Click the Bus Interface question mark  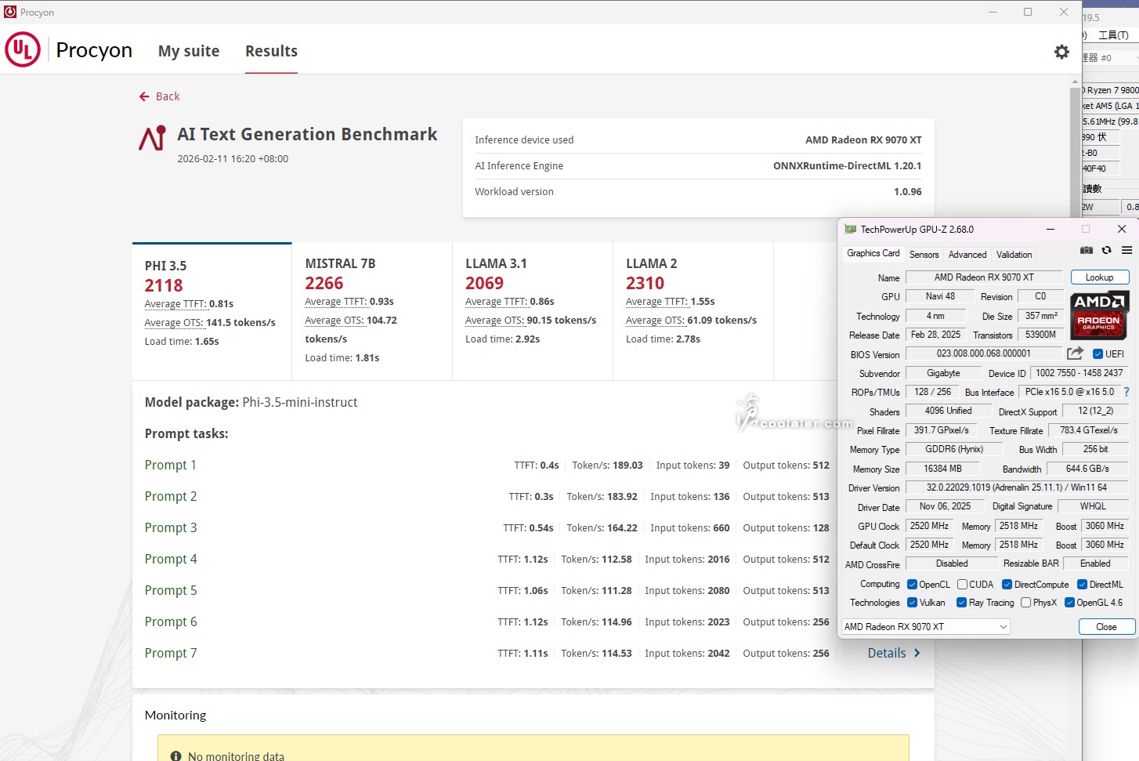pyautogui.click(x=1126, y=392)
